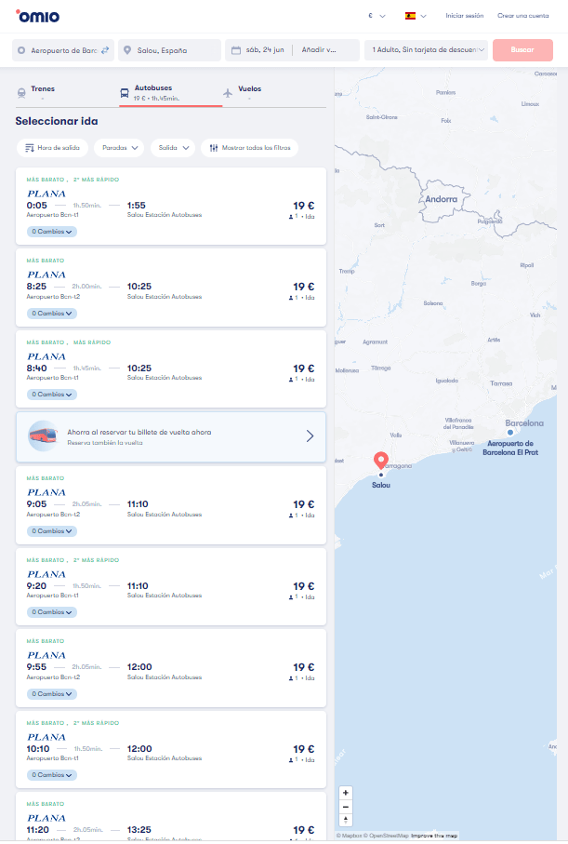Open the currency € dropdown

point(376,16)
